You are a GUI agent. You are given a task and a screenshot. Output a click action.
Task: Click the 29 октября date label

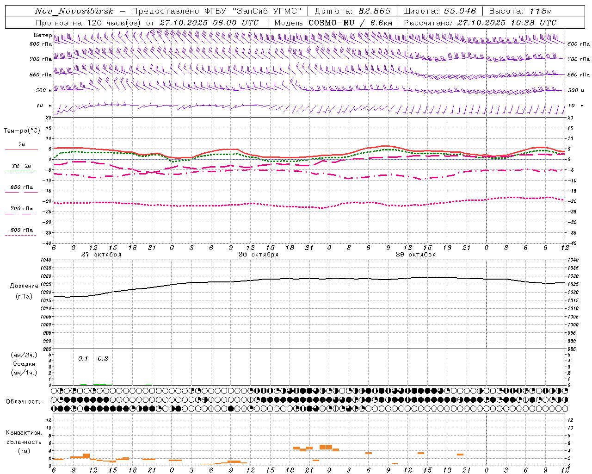[x=416, y=255]
